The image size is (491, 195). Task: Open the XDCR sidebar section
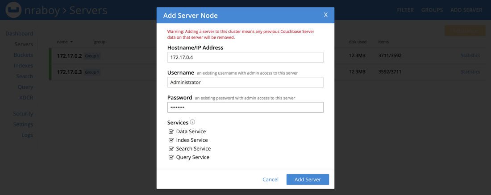(x=26, y=98)
